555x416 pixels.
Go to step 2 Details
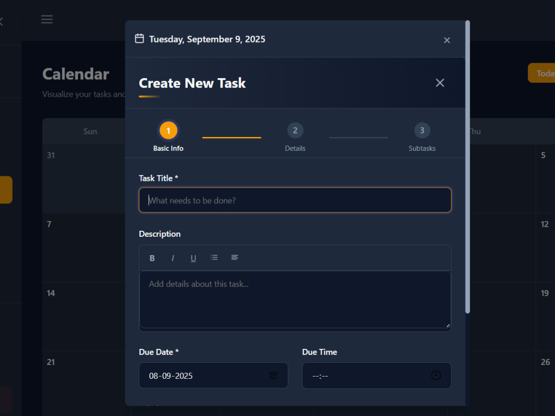pyautogui.click(x=295, y=137)
